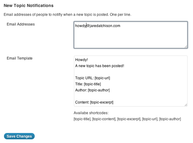Click the "Email Template" field label

click(x=19, y=58)
